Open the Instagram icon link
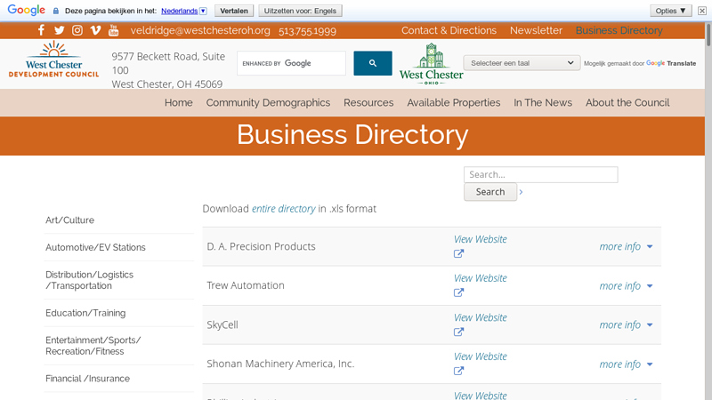Screen dimensions: 712x400 77,30
